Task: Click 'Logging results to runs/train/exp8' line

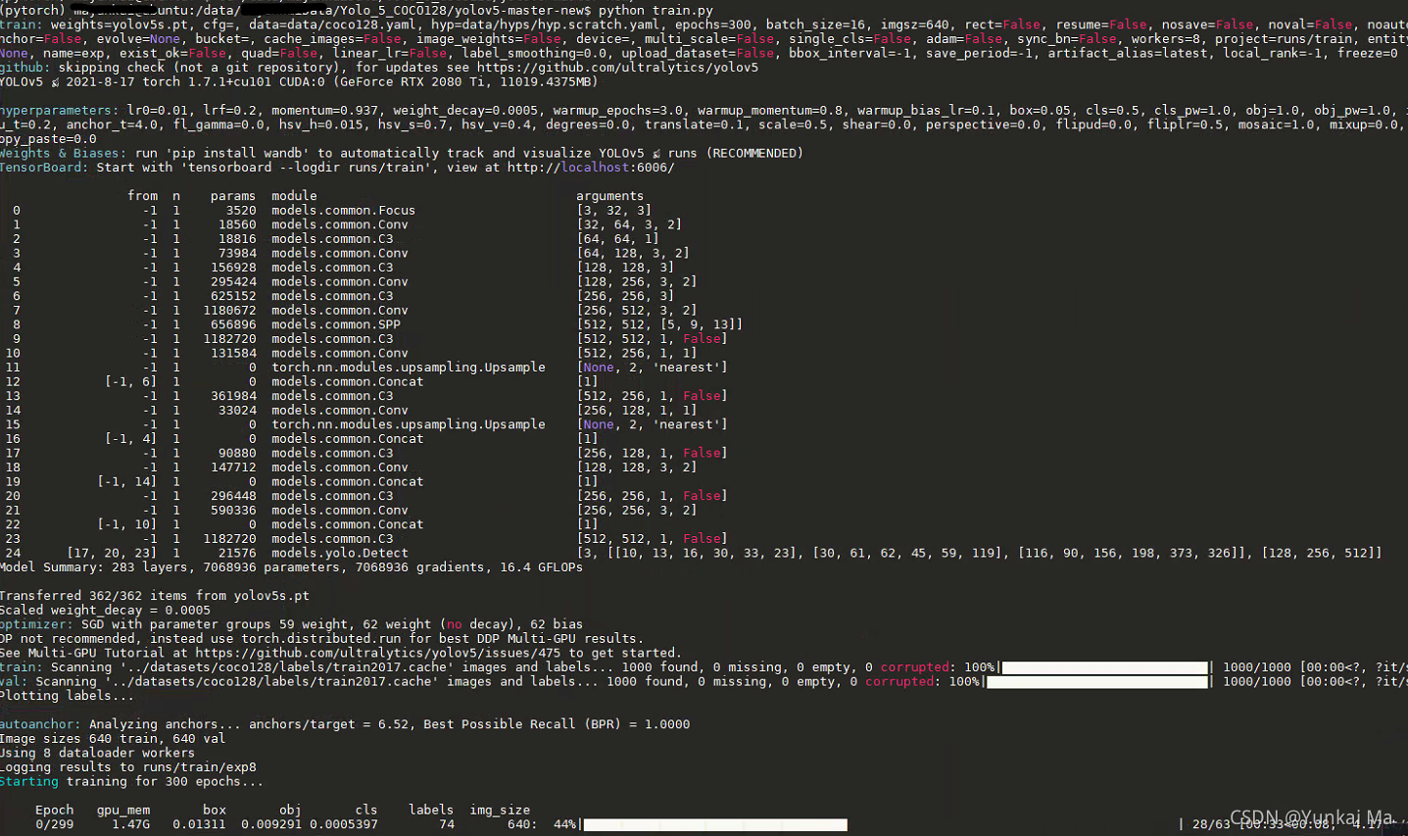Action: 127,767
